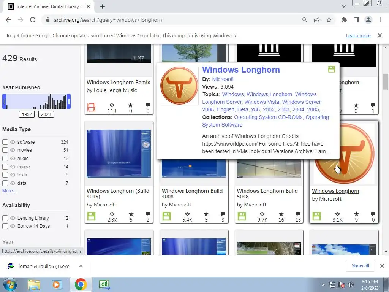Open the Windows Longhorn title in tooltip
Screen dimensions: 389x292
point(241,70)
